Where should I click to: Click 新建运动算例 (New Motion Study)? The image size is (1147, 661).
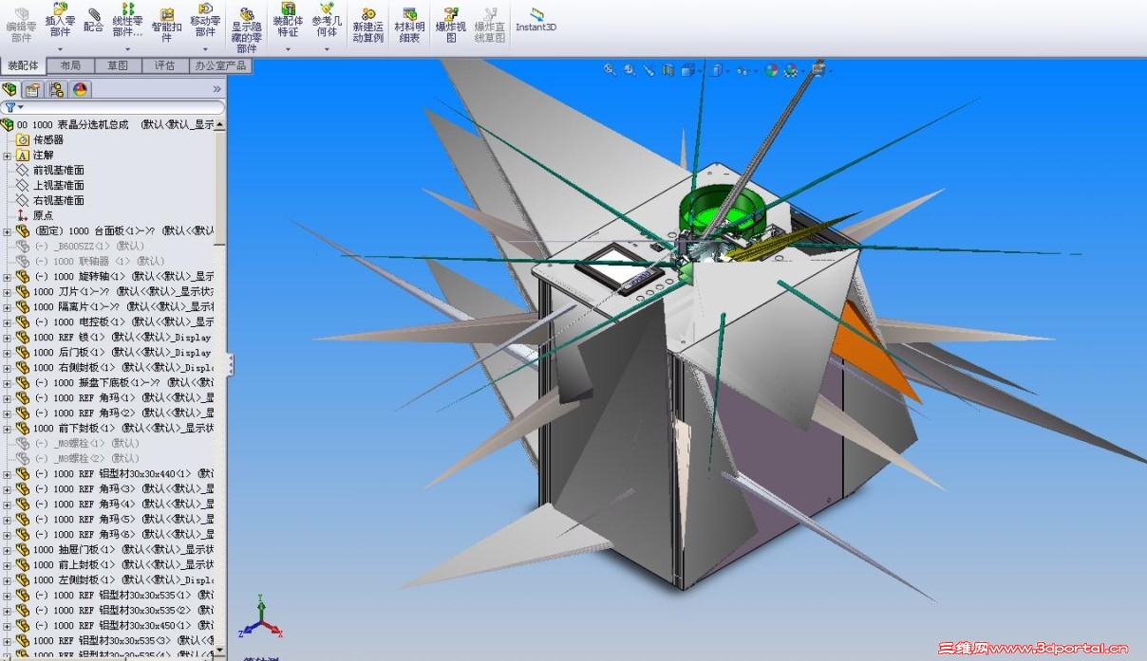(368, 25)
